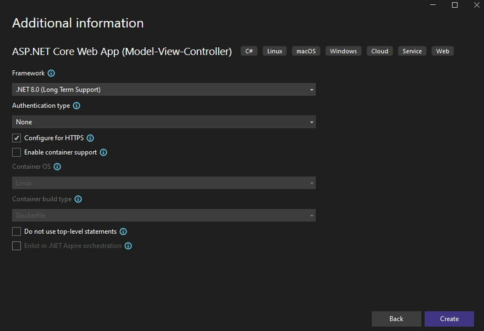Uncheck Configure for HTTPS
Image resolution: width=484 pixels, height=331 pixels.
pyautogui.click(x=17, y=138)
